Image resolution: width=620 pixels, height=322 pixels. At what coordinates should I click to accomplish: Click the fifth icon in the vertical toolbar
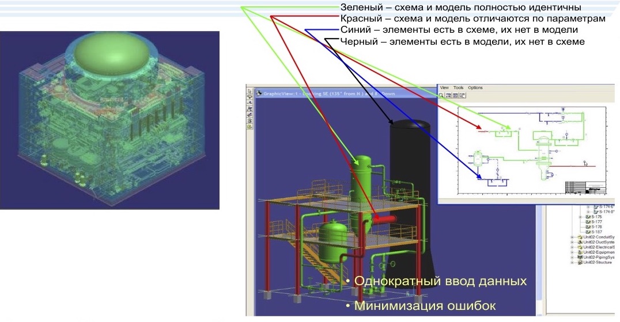click(249, 115)
